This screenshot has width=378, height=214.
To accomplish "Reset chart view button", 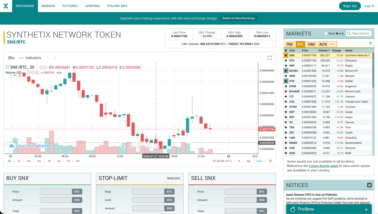I will (x=140, y=146).
